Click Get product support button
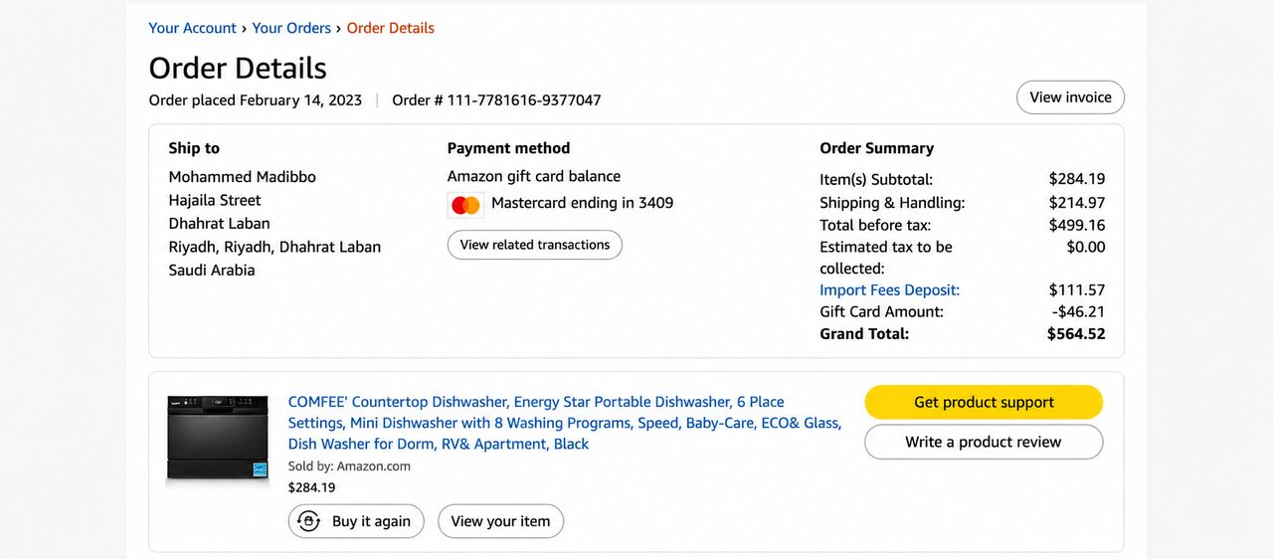 [984, 402]
